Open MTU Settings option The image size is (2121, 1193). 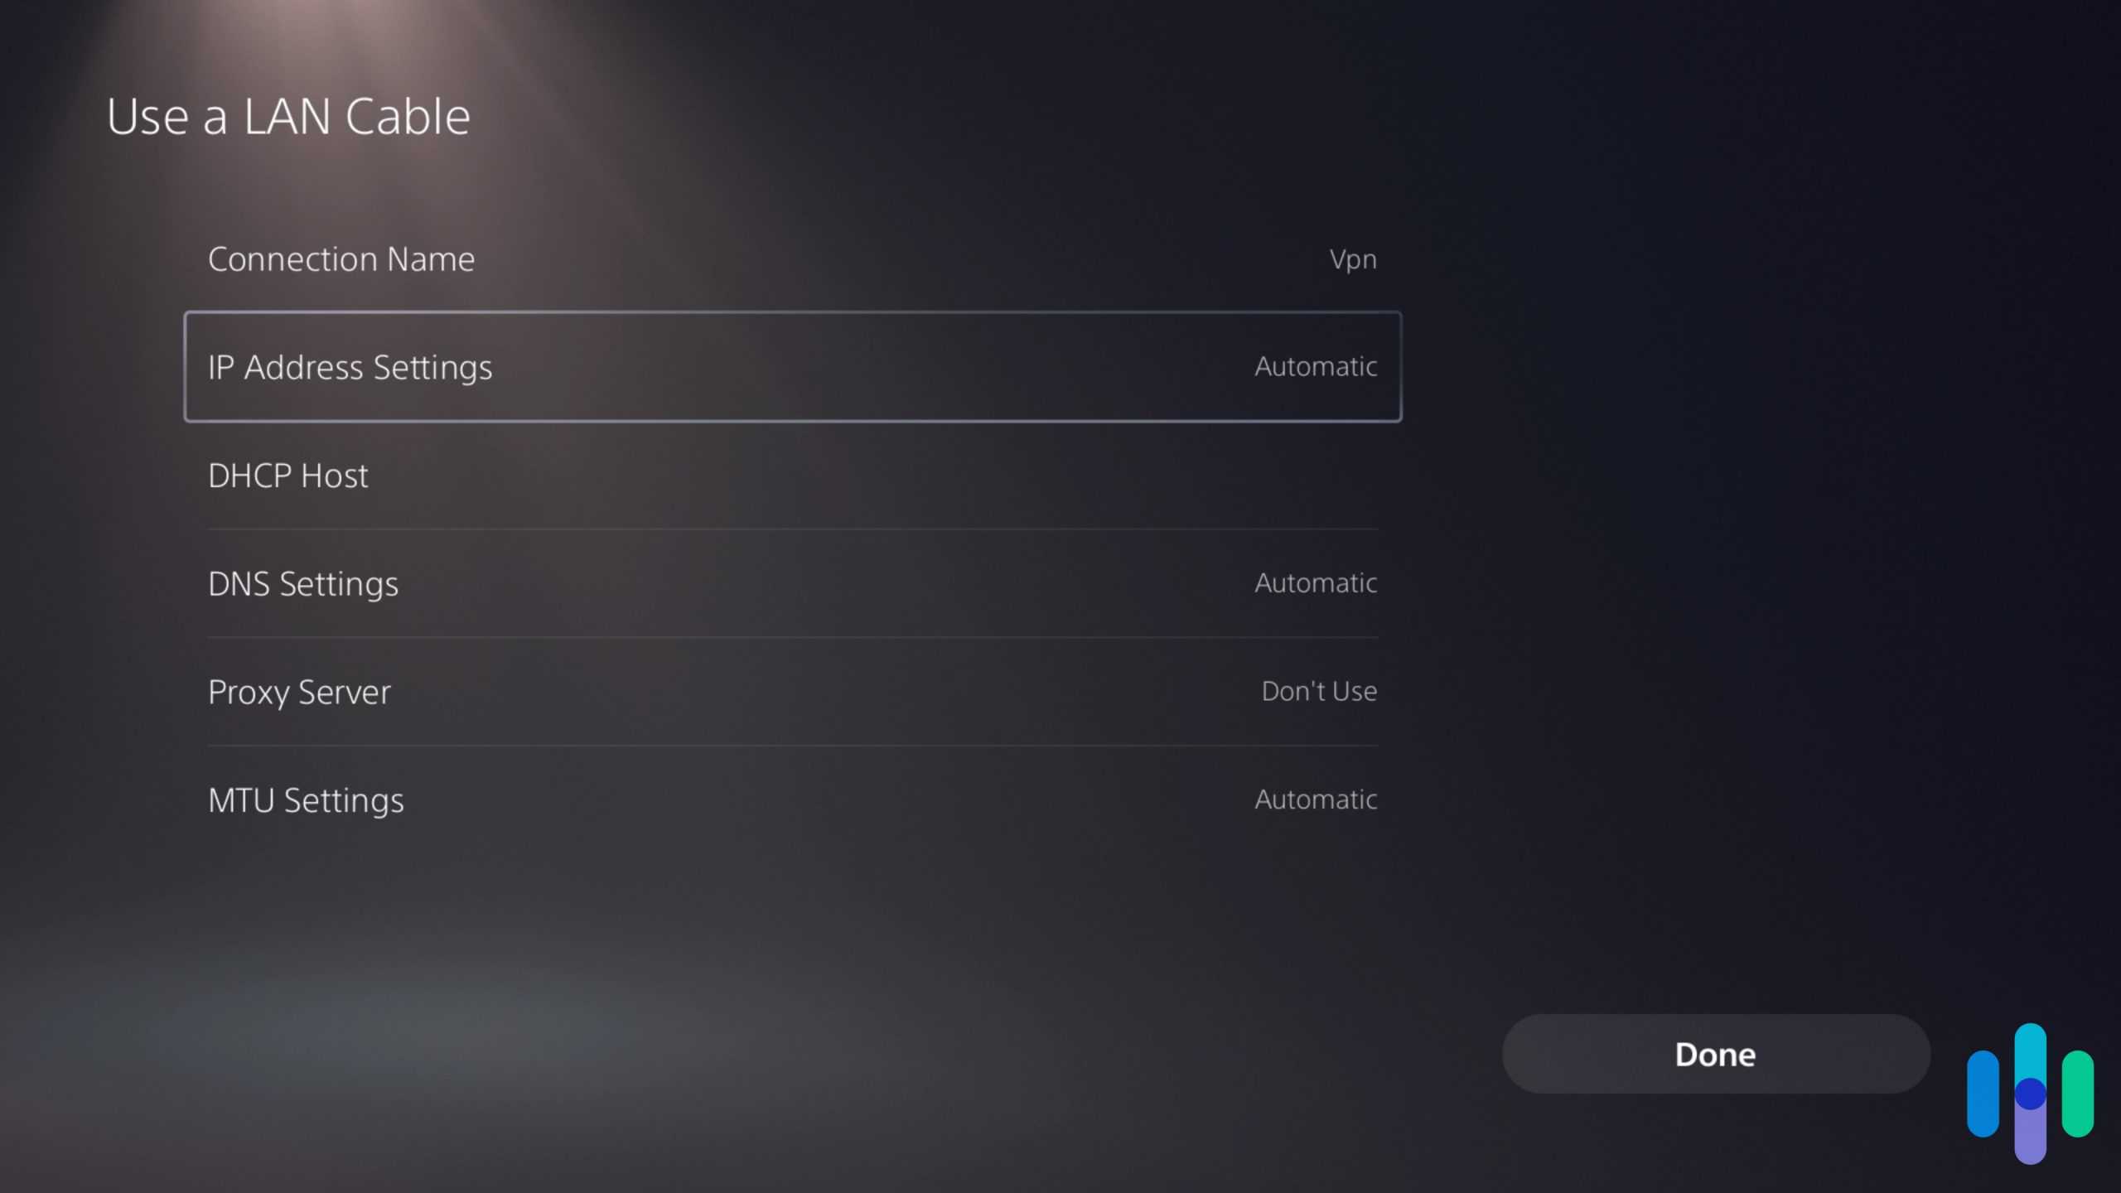point(792,799)
